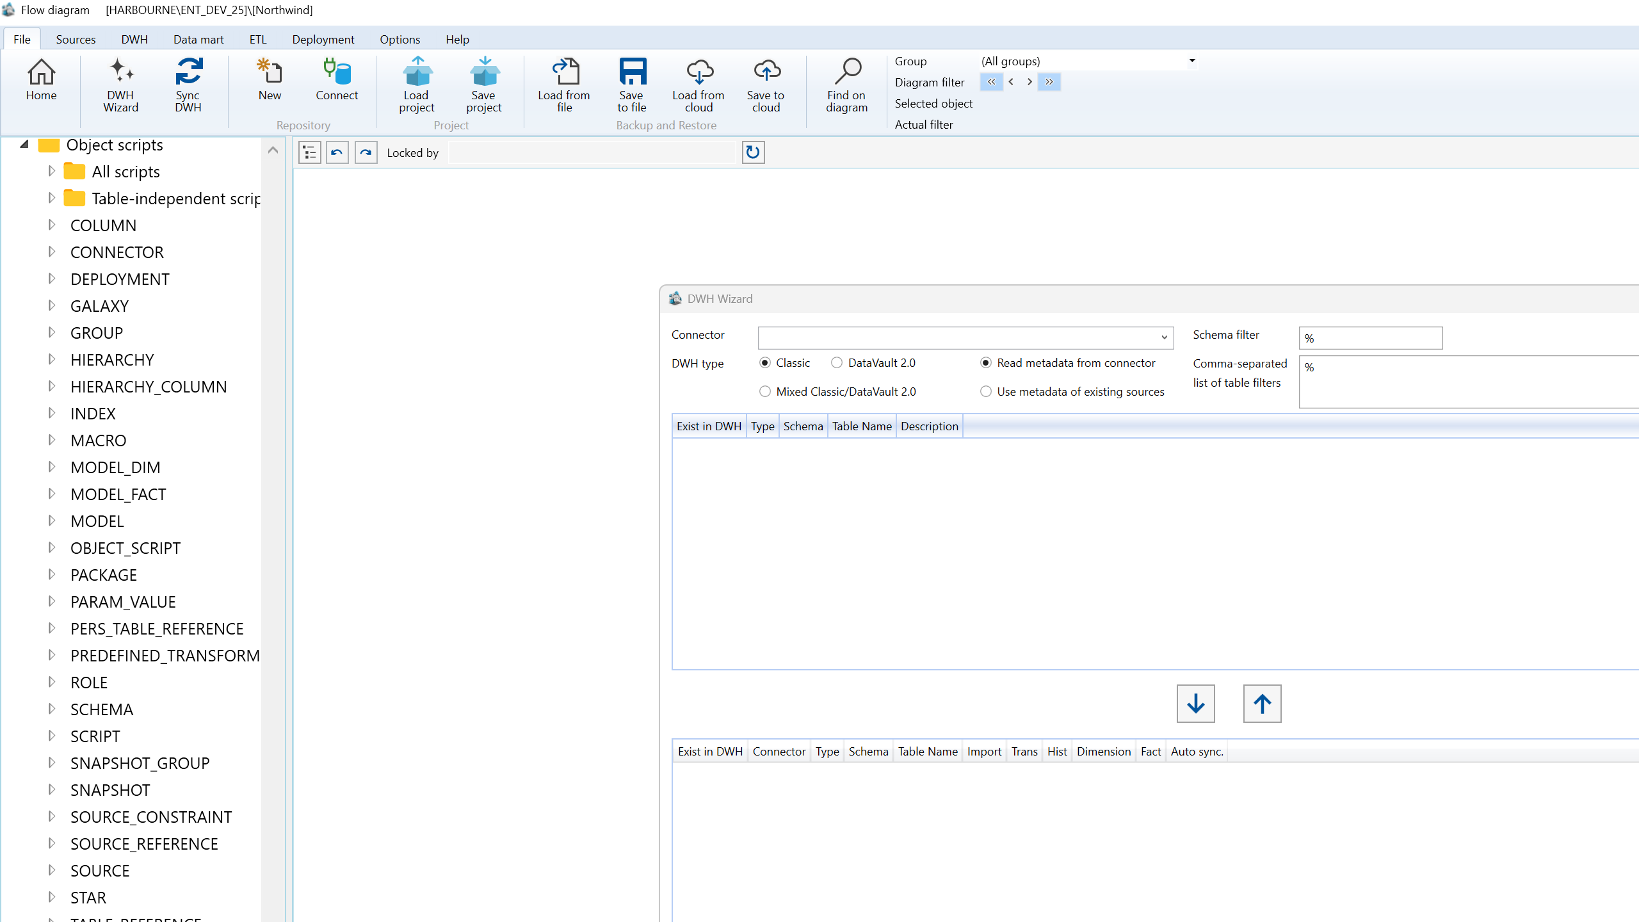
Task: Select the DataVault 2.0 radio button
Action: (836, 363)
